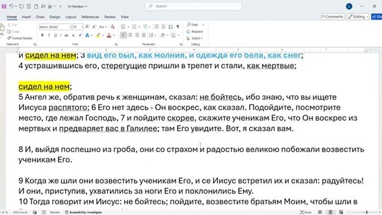Viewport: 382px width, 215px height.
Task: Click Accessibility: Investigate in status bar
Action: 84,213
